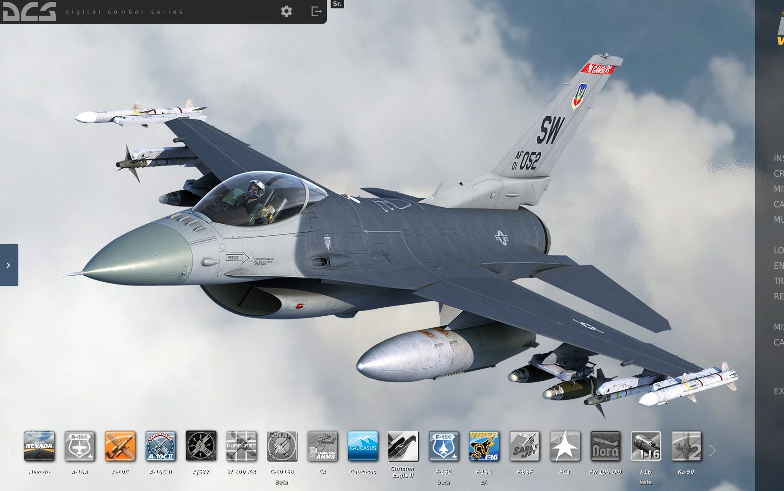This screenshot has height=491, width=784.
Task: Click the DCS logo
Action: click(29, 11)
